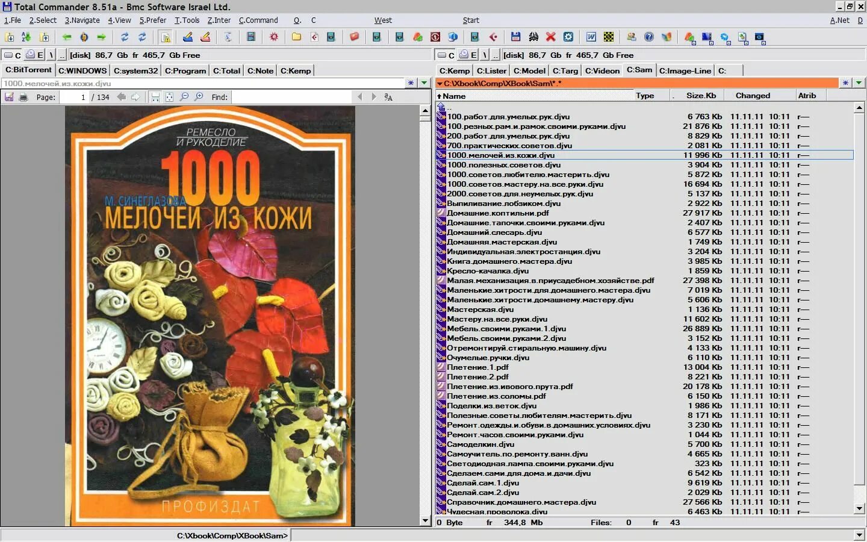Open command line history dropdown at bottom right

tap(859, 535)
